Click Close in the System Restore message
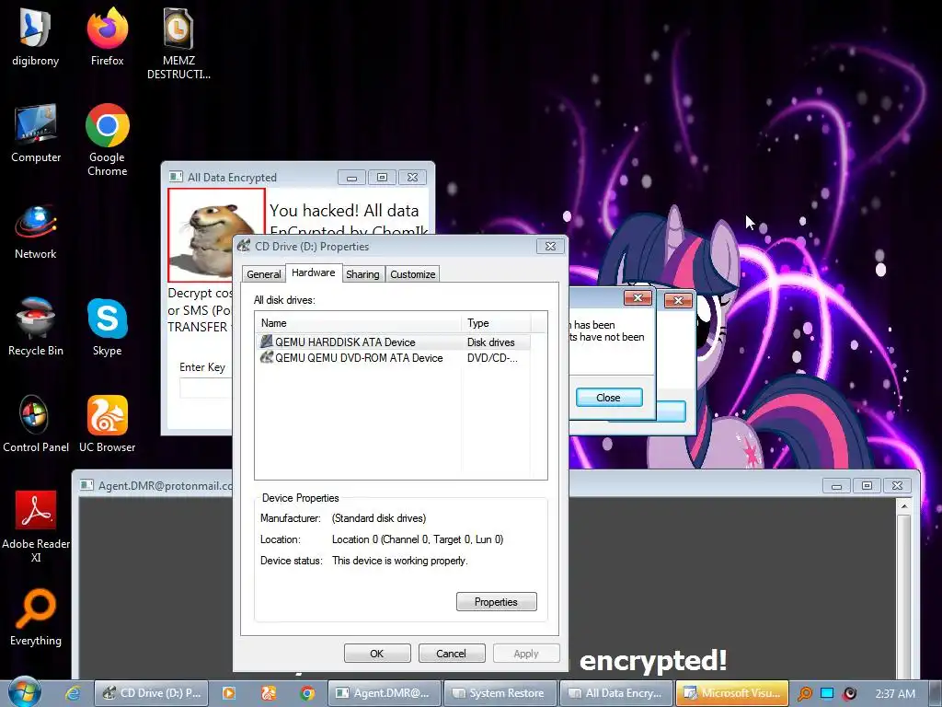This screenshot has height=707, width=942. pos(609,398)
